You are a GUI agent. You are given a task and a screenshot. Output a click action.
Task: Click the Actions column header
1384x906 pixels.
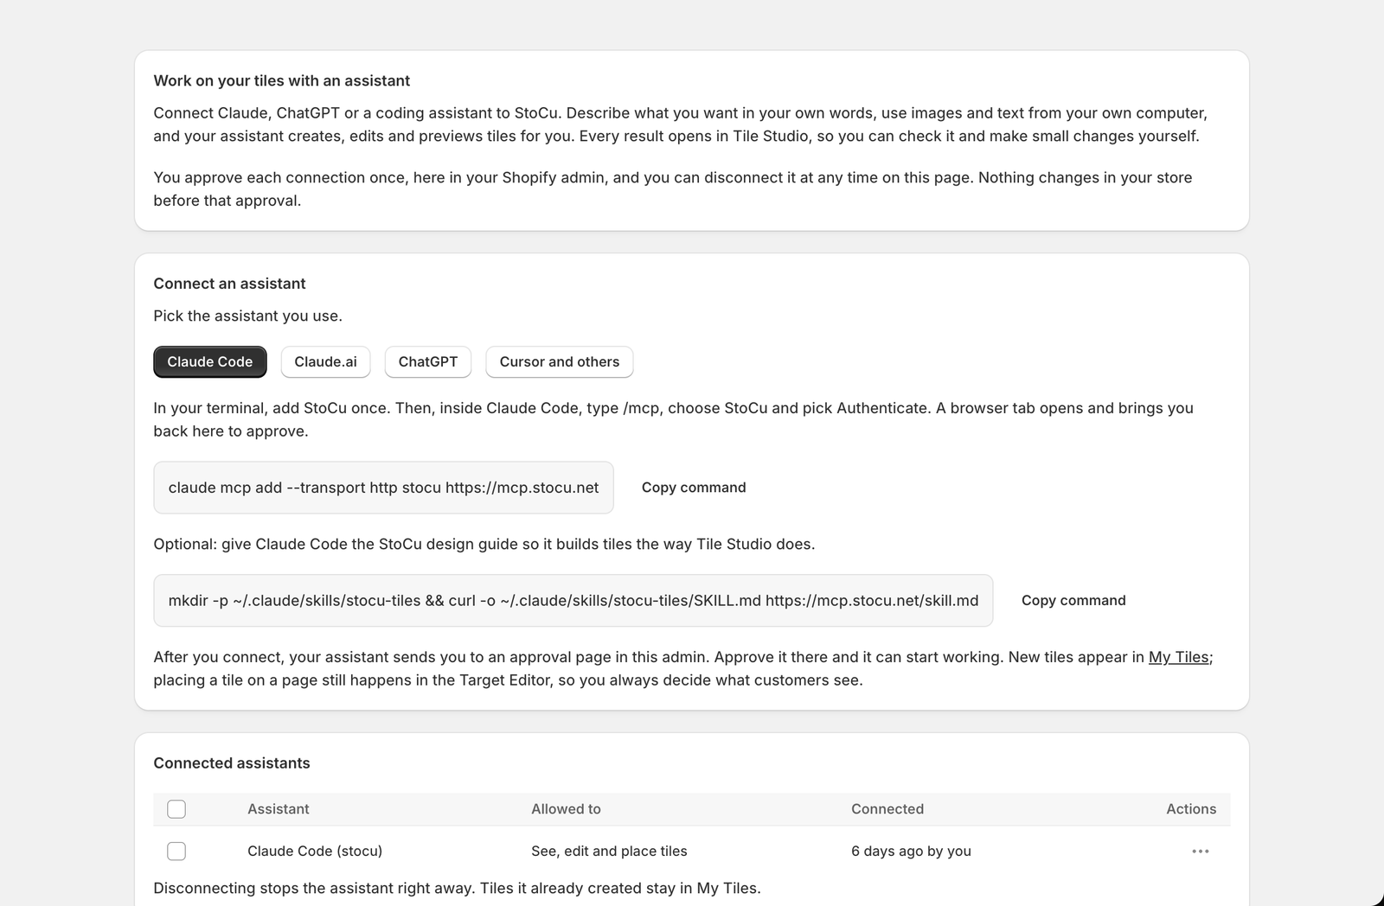1191,809
